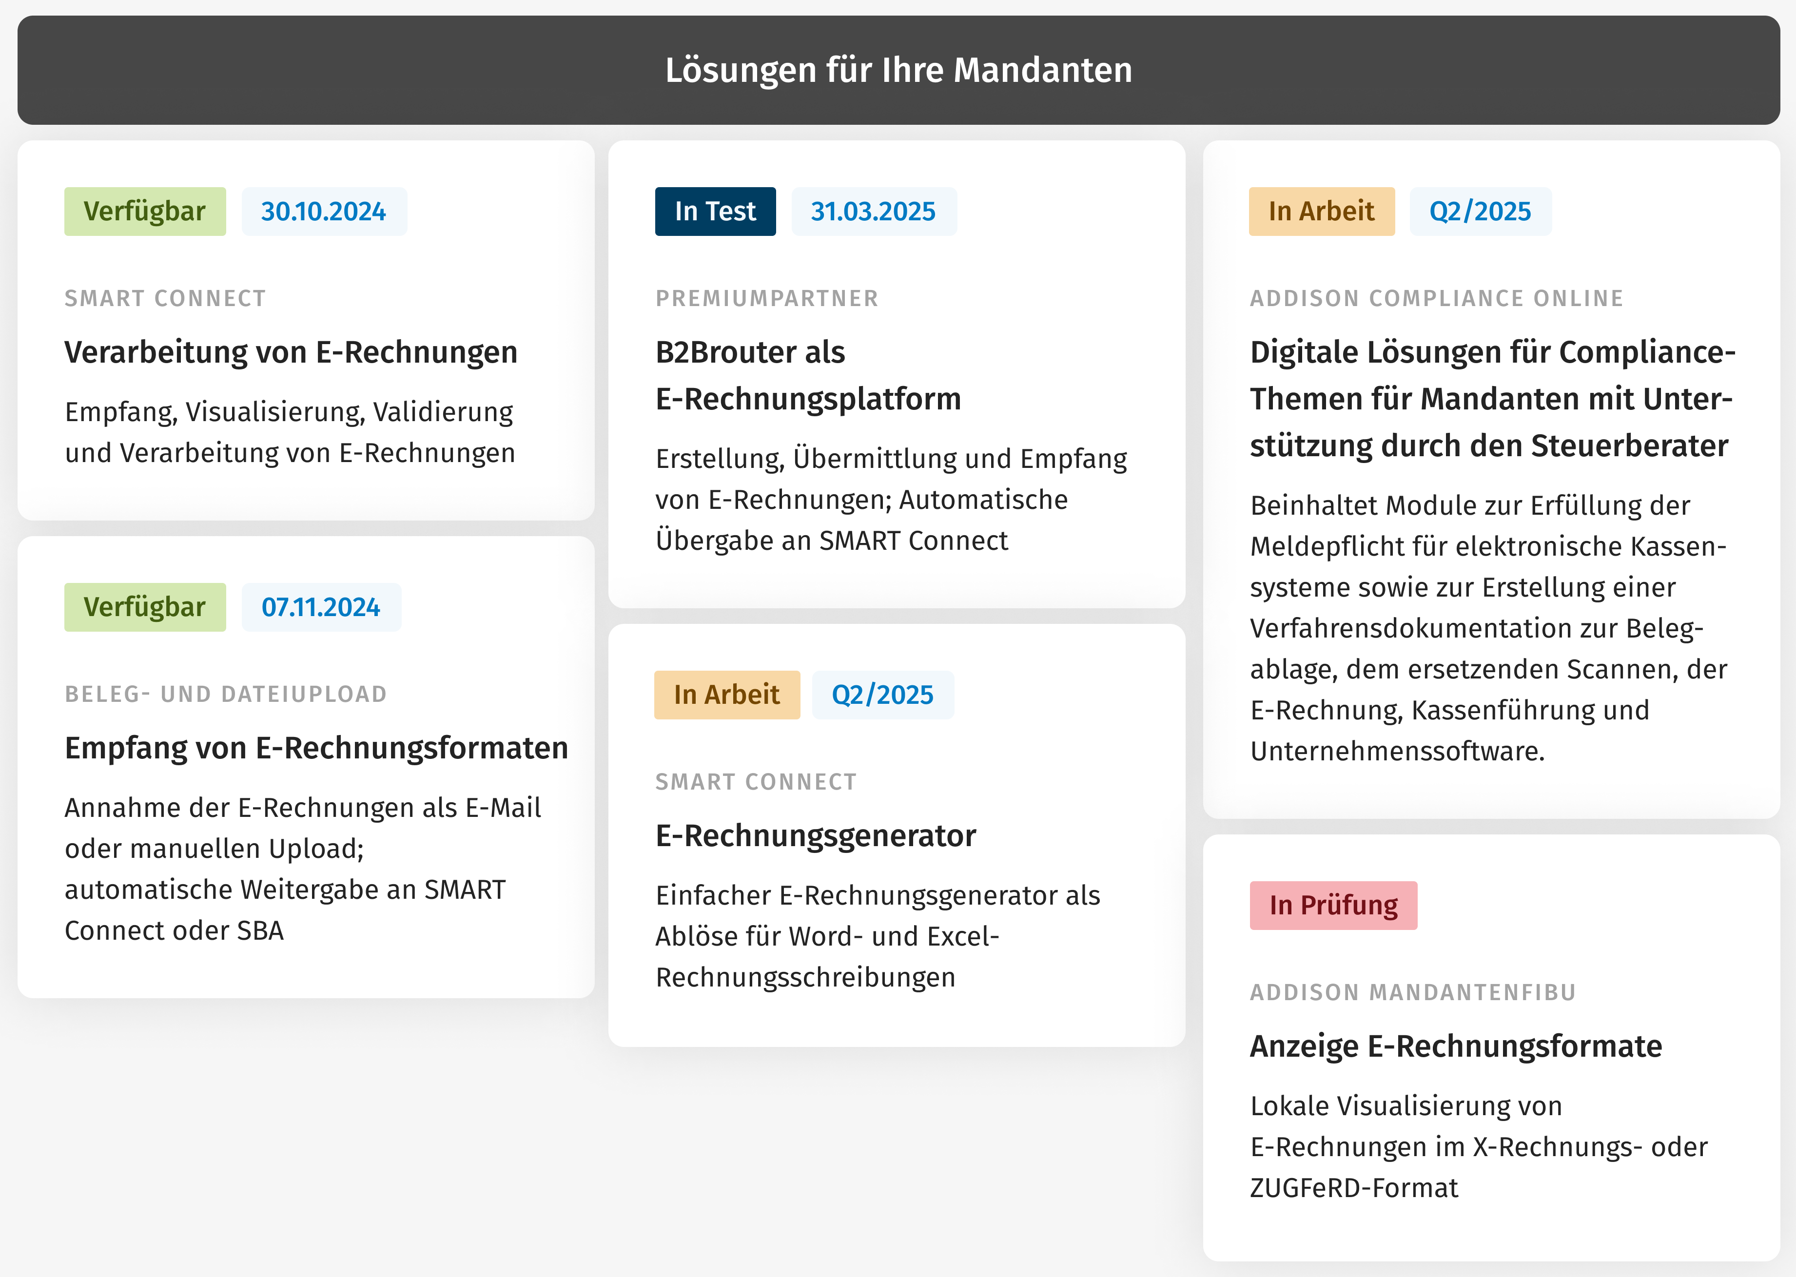The image size is (1796, 1277).
Task: Click the SMART CONNECT label above Verarbeitung
Action: [x=165, y=299]
